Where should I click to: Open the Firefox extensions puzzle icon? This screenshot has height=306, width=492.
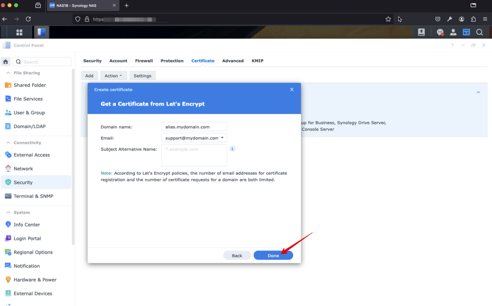tap(473, 19)
